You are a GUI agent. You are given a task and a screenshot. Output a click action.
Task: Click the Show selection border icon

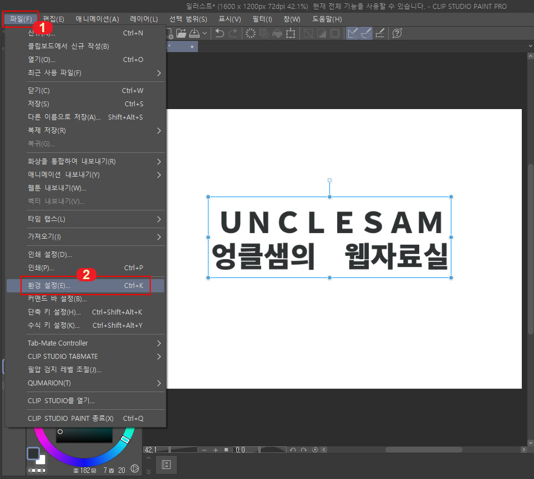[335, 33]
